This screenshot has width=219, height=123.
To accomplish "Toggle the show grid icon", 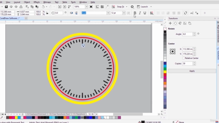I will [x=102, y=7].
